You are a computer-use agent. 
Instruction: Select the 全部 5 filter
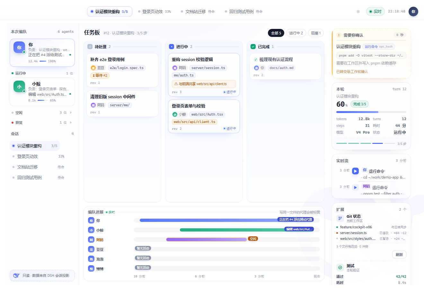276,33
